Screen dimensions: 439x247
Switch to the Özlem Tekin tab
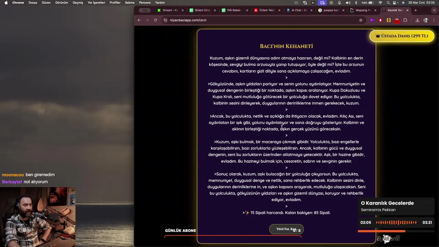[266, 10]
